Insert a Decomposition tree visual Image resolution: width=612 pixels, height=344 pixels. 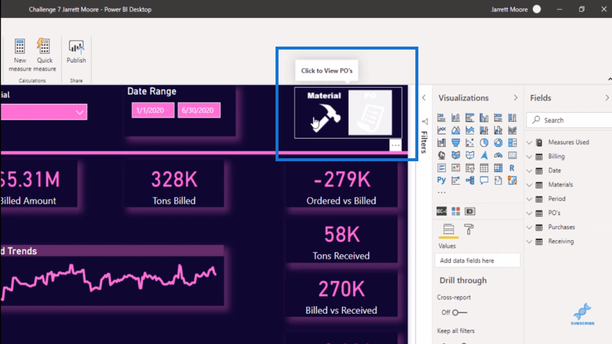pos(470,180)
